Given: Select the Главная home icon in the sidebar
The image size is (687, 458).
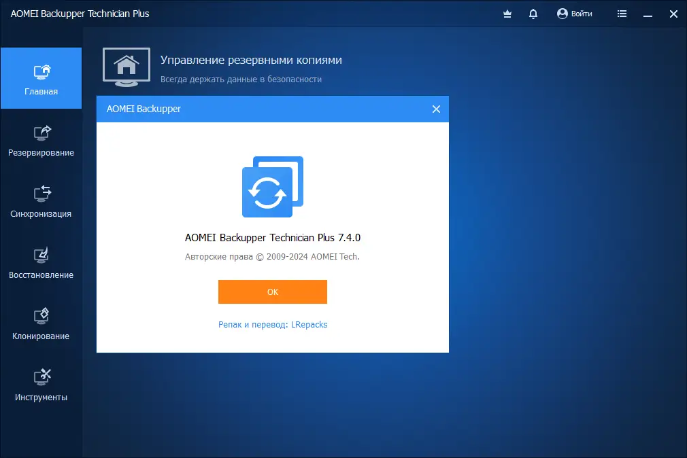Looking at the screenshot, I should [x=41, y=71].
